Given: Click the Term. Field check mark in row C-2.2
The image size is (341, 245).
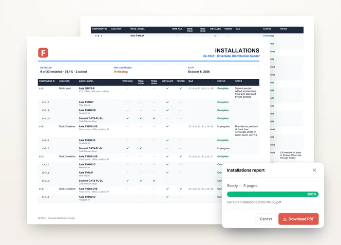Looking at the screenshot, I should click(141, 148).
